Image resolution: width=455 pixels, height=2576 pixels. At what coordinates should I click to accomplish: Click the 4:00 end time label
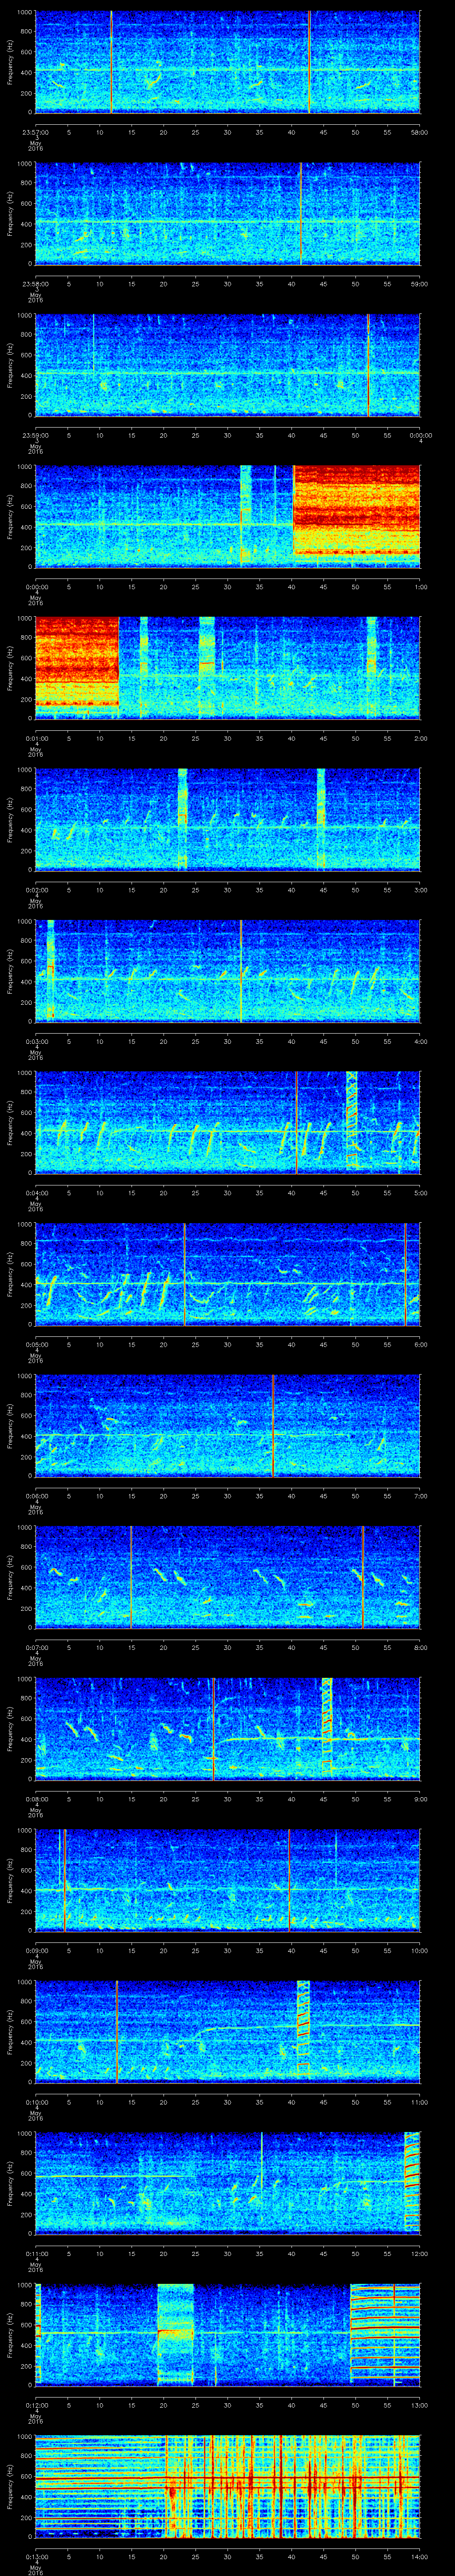[420, 1041]
